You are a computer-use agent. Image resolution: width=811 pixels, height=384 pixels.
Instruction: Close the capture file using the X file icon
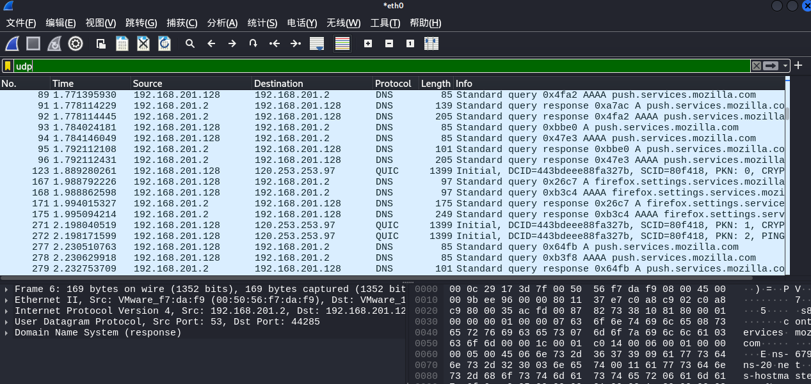[143, 43]
